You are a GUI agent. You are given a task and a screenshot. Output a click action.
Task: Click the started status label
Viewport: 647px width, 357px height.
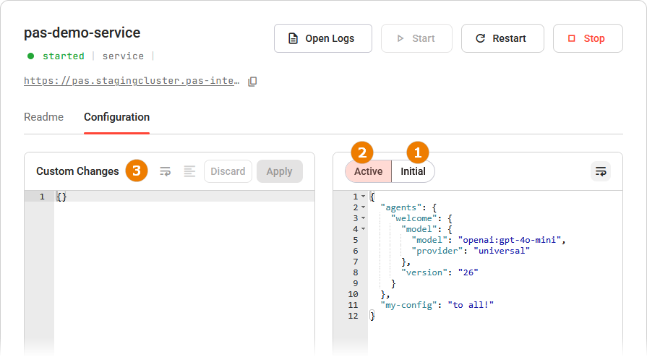[x=64, y=56]
